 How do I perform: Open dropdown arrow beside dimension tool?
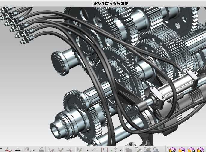(87, 150)
